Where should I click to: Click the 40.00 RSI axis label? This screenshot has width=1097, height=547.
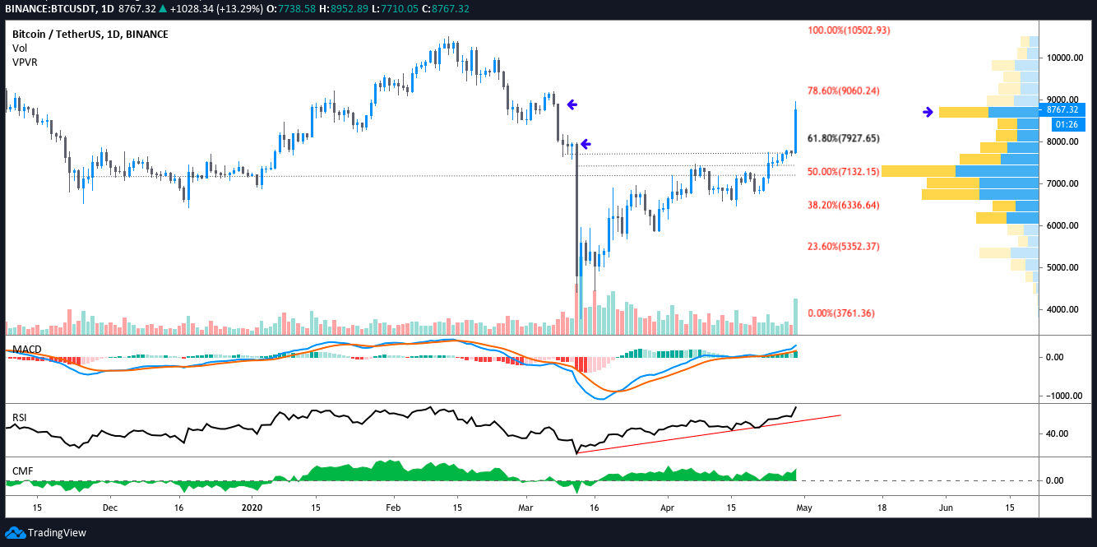tap(1058, 433)
